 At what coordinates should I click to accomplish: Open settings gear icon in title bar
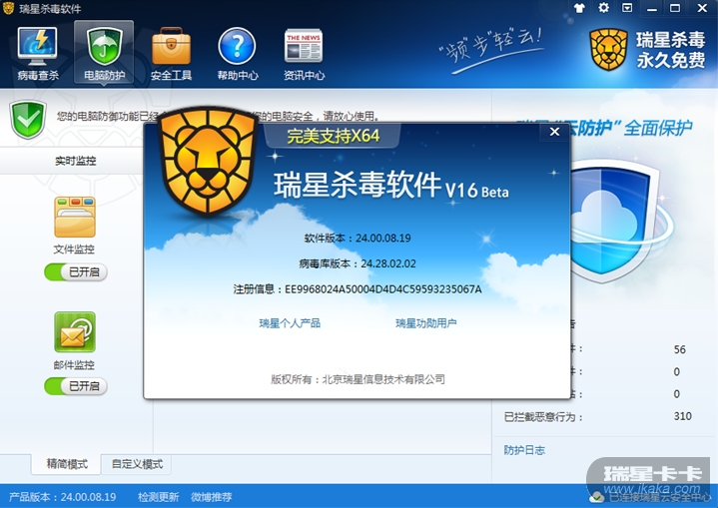(x=603, y=8)
